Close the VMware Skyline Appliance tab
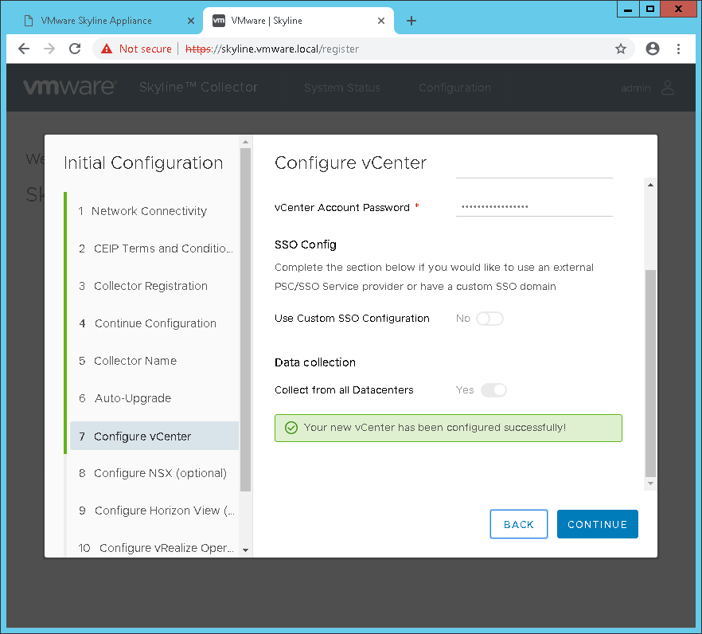The width and height of the screenshot is (702, 634). point(191,21)
